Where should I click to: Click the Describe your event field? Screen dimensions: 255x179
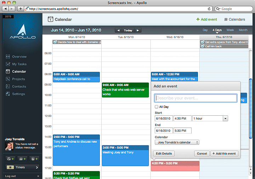(195, 98)
